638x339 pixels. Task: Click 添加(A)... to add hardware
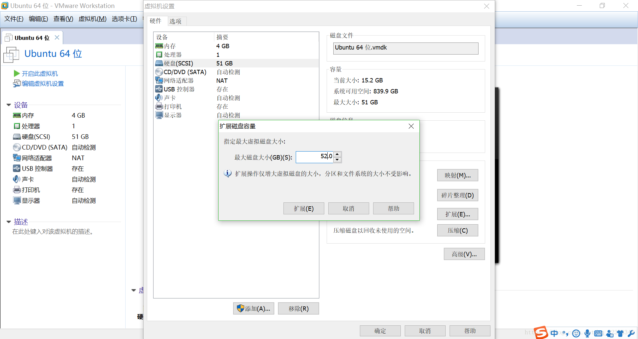tap(254, 308)
